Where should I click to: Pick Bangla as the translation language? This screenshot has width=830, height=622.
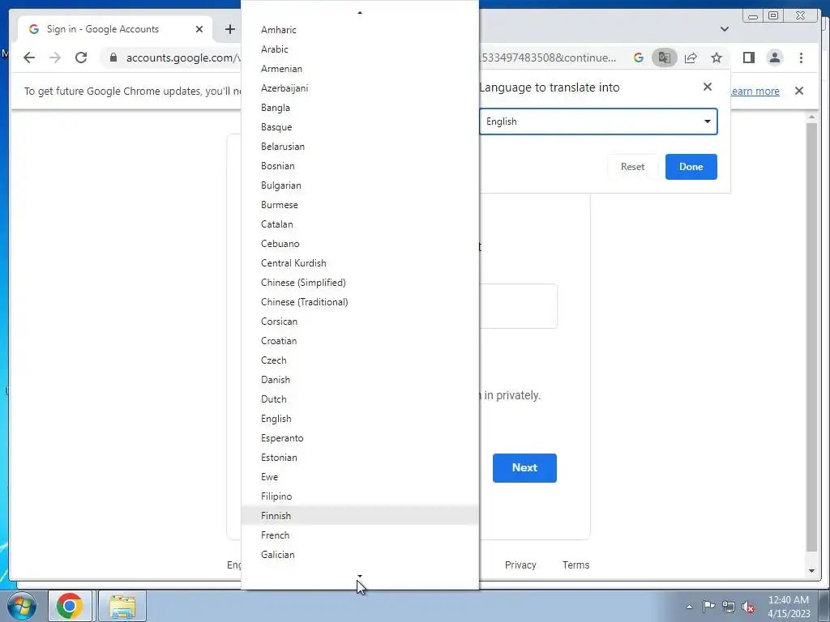pyautogui.click(x=360, y=108)
